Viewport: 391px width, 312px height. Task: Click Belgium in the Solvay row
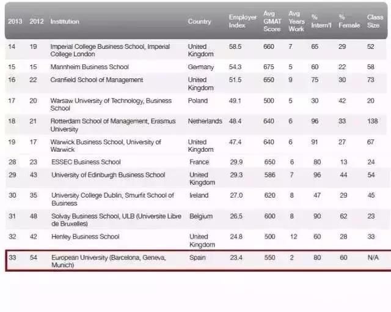[x=201, y=216]
